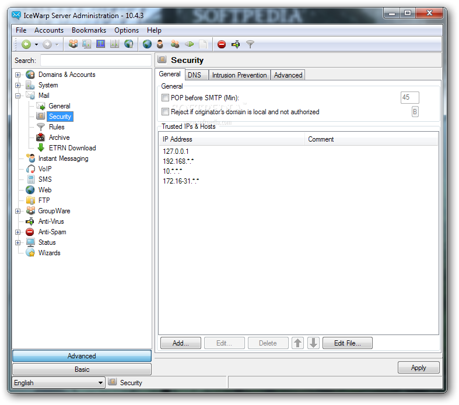Click the computer monitors toolbar icon

coord(87,44)
